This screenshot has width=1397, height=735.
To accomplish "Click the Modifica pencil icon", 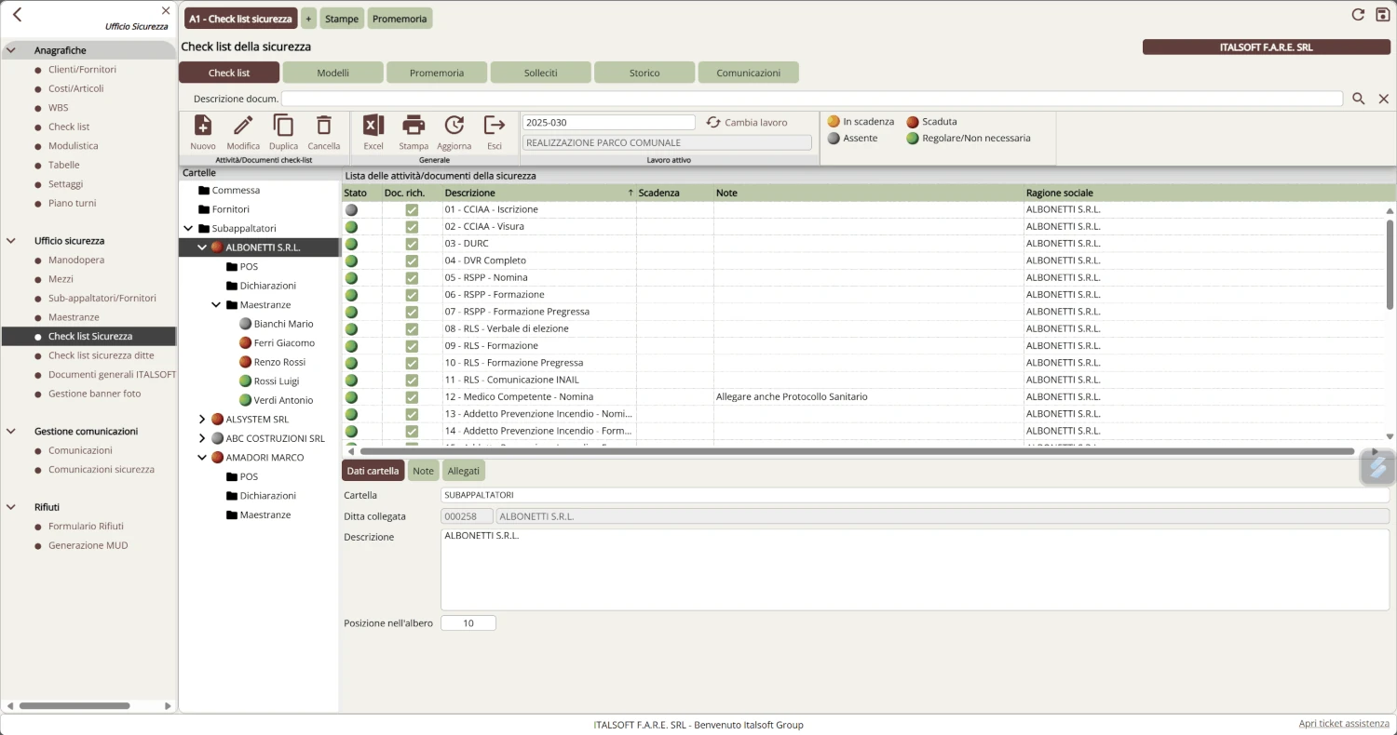I will 243,126.
